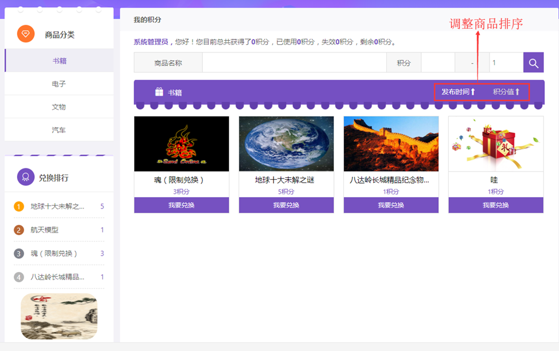
Task: Click rank badge 4 for 八达岭长城精品
Action: pyautogui.click(x=18, y=277)
